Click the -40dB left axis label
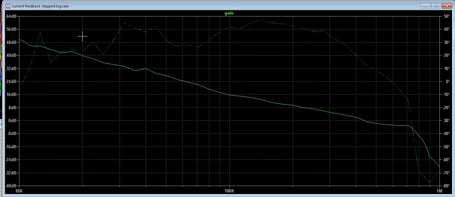The image size is (455, 197). 11,186
